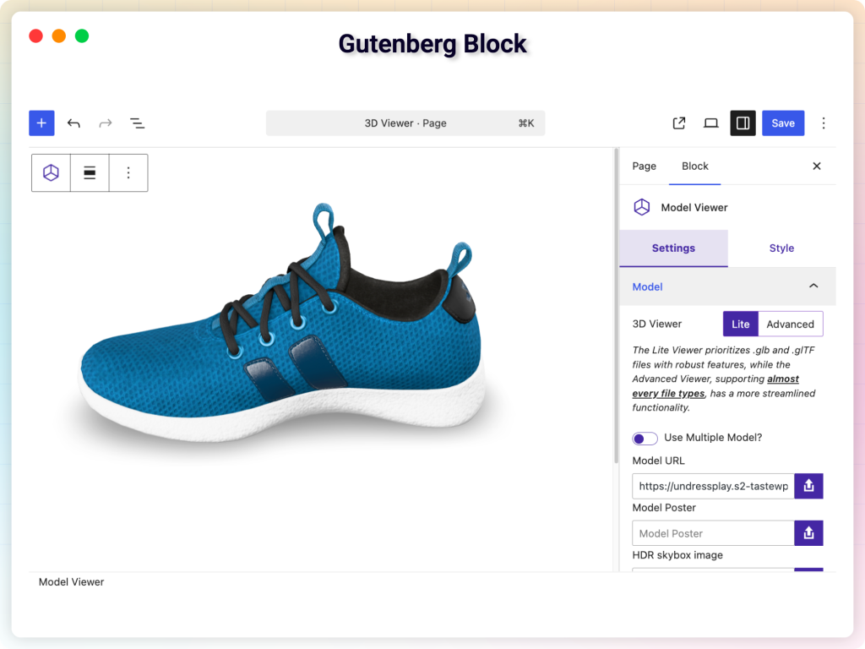This screenshot has height=649, width=865.
Task: Keep Lite selected in the viewer toggle
Action: pos(740,324)
